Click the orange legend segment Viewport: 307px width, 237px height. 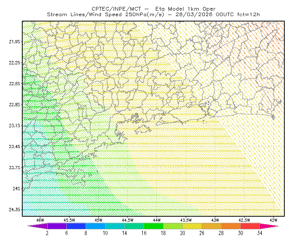[x=231, y=226]
